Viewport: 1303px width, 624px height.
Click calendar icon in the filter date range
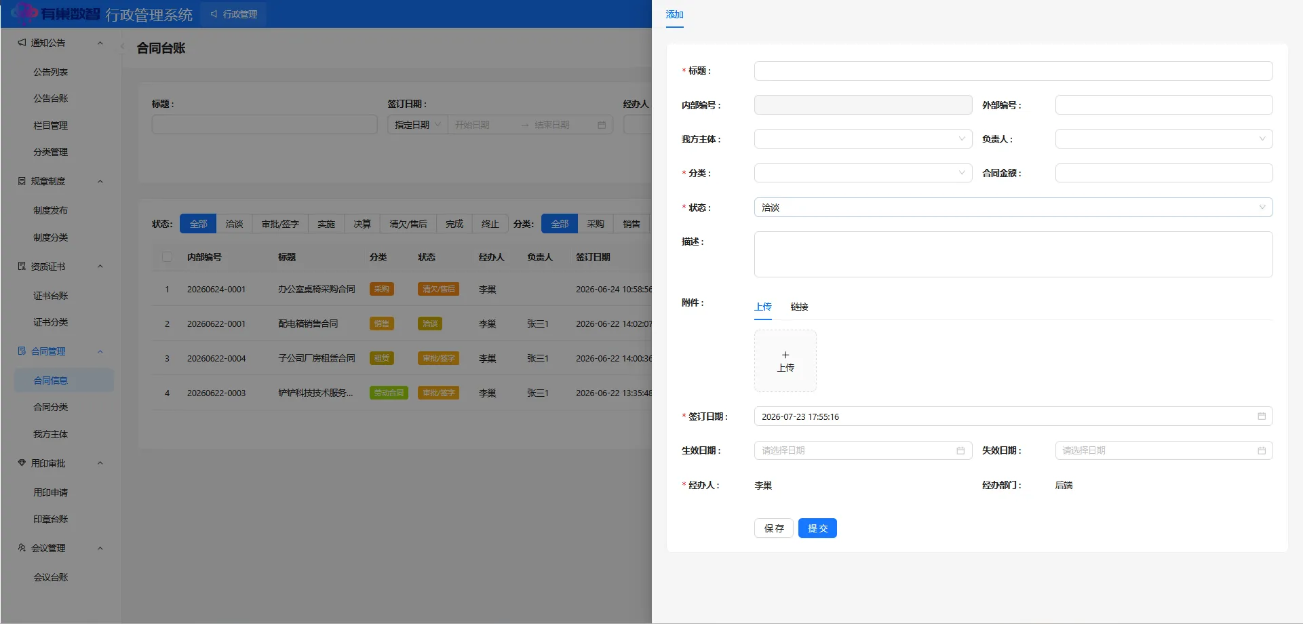(x=602, y=125)
